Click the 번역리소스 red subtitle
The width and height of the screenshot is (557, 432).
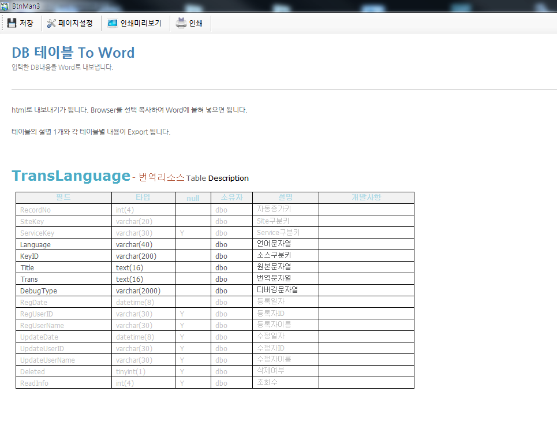162,177
